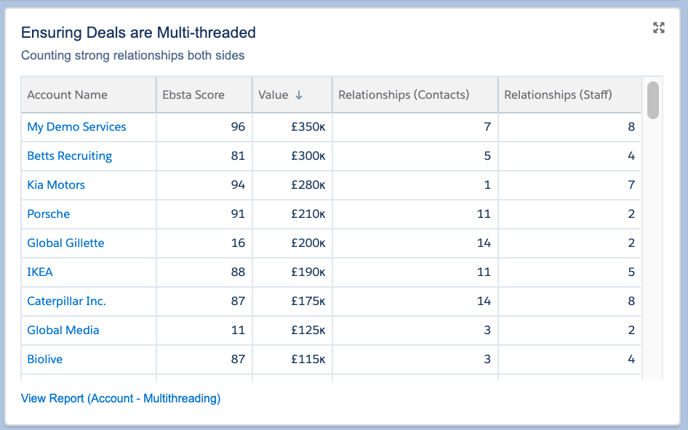
Task: Select the Kia Motors account link
Action: coord(56,185)
